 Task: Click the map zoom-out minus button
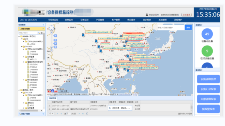(52, 51)
